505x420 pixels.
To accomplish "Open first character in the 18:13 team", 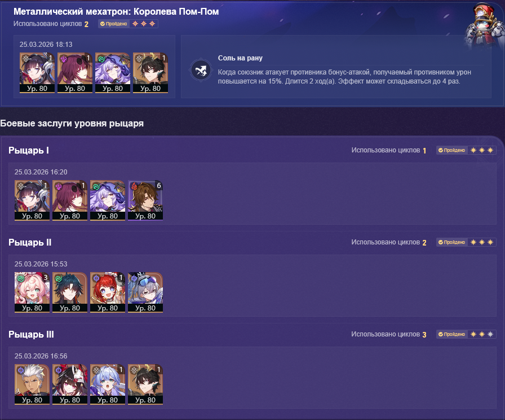I will coord(37,73).
